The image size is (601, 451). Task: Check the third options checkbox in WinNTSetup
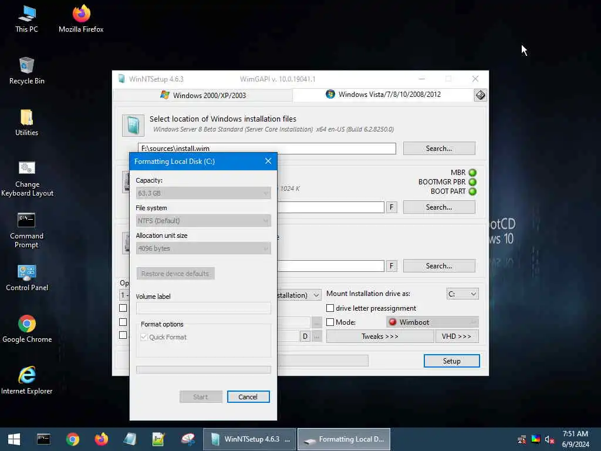pos(123,335)
